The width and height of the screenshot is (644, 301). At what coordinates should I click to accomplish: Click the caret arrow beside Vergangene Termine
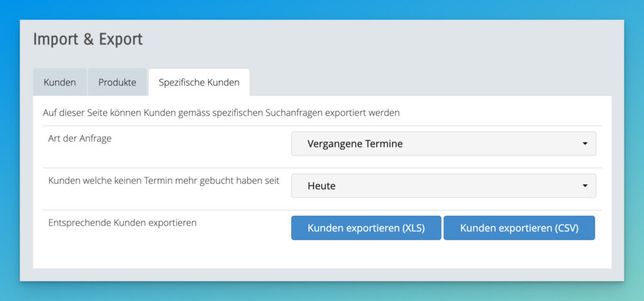click(585, 144)
